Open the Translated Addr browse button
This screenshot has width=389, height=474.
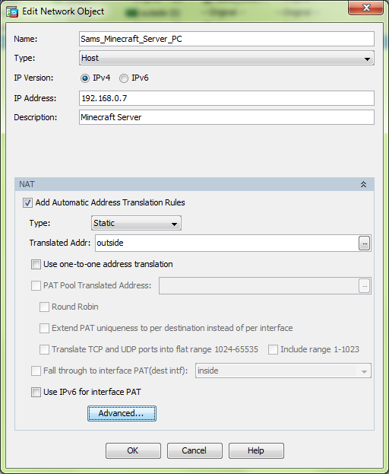[x=365, y=243]
